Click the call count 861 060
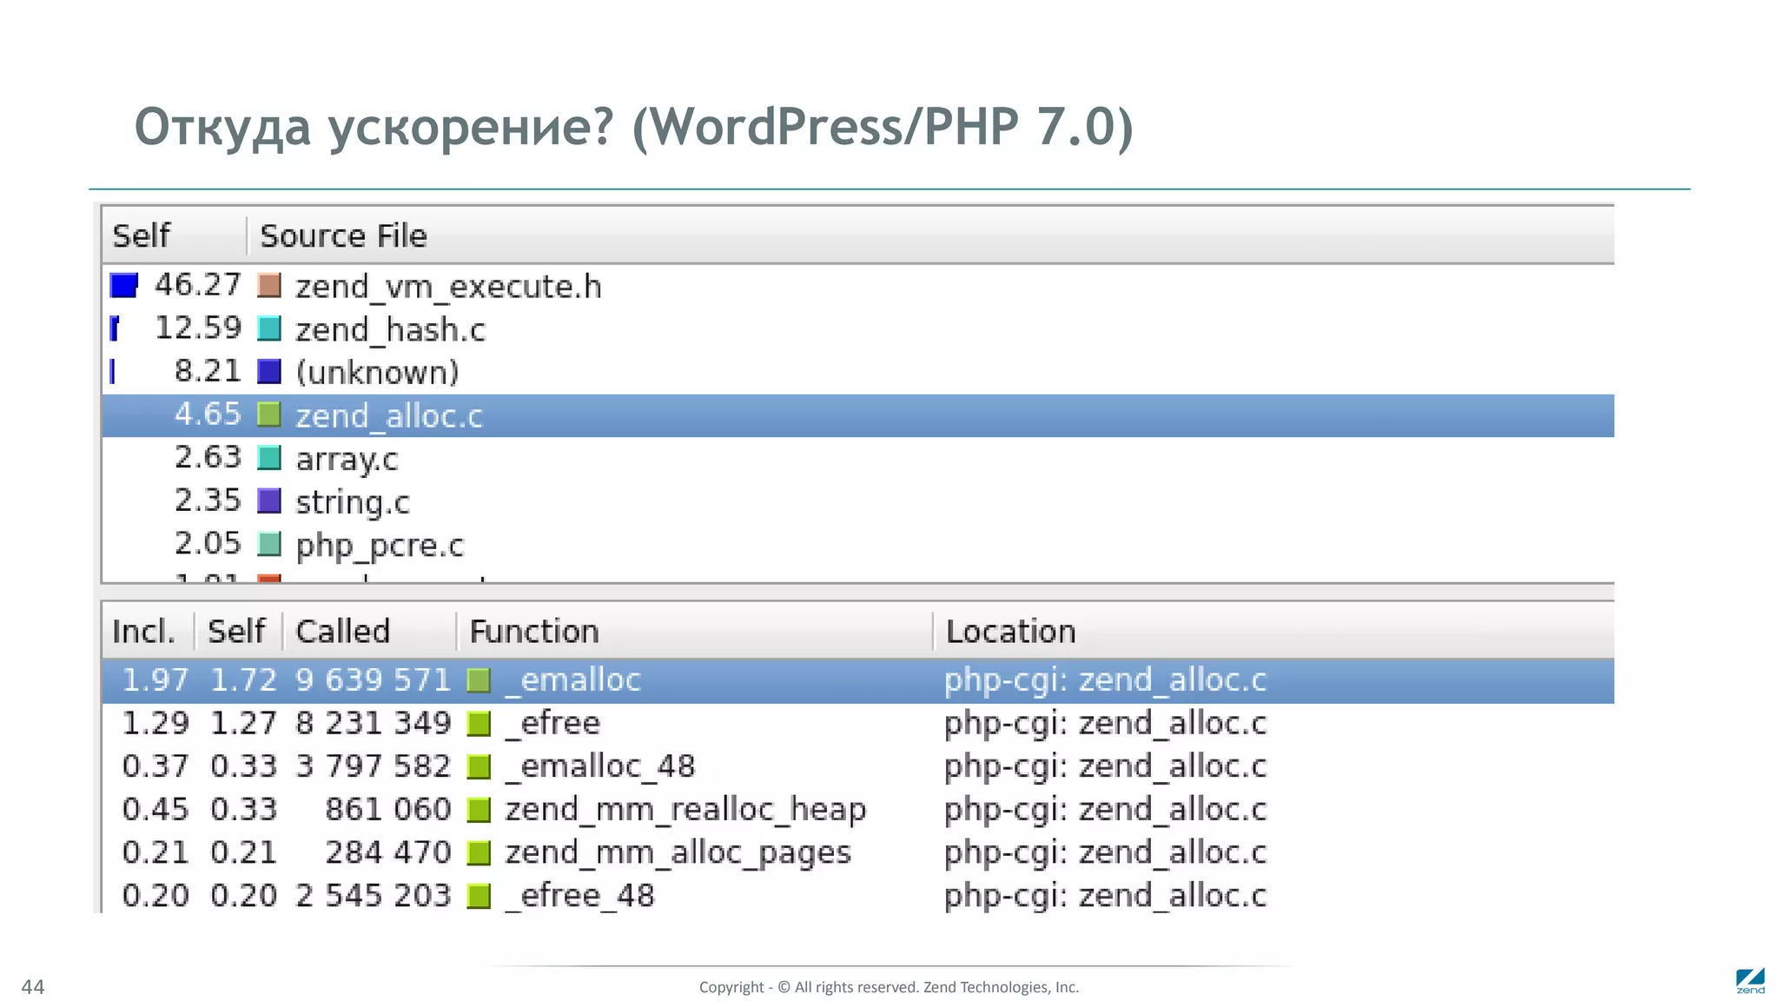The width and height of the screenshot is (1779, 1001). tap(388, 809)
